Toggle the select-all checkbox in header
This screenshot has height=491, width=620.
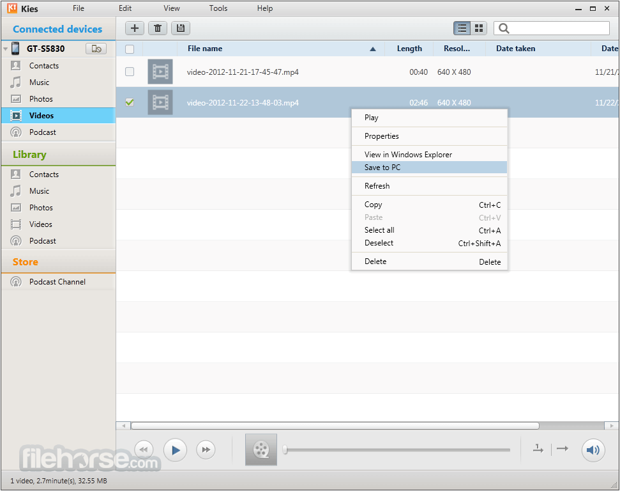point(129,49)
